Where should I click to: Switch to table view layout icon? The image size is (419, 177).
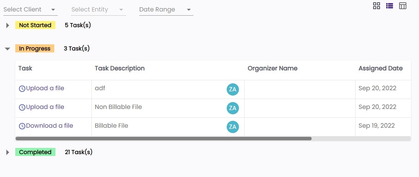coord(403,6)
